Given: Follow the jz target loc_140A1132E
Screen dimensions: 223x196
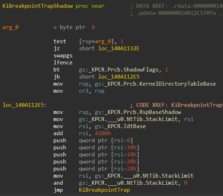Looking at the screenshot, I should pyautogui.click(x=119, y=48).
